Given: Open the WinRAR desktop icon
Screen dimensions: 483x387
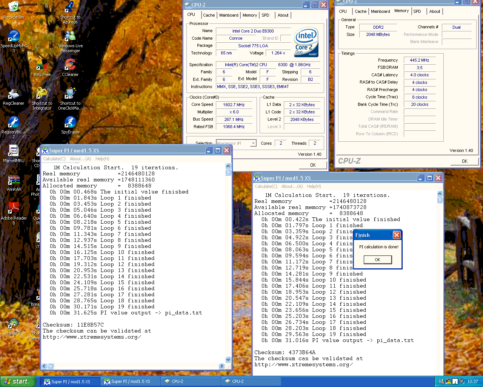Looking at the screenshot, I should pos(14,181).
